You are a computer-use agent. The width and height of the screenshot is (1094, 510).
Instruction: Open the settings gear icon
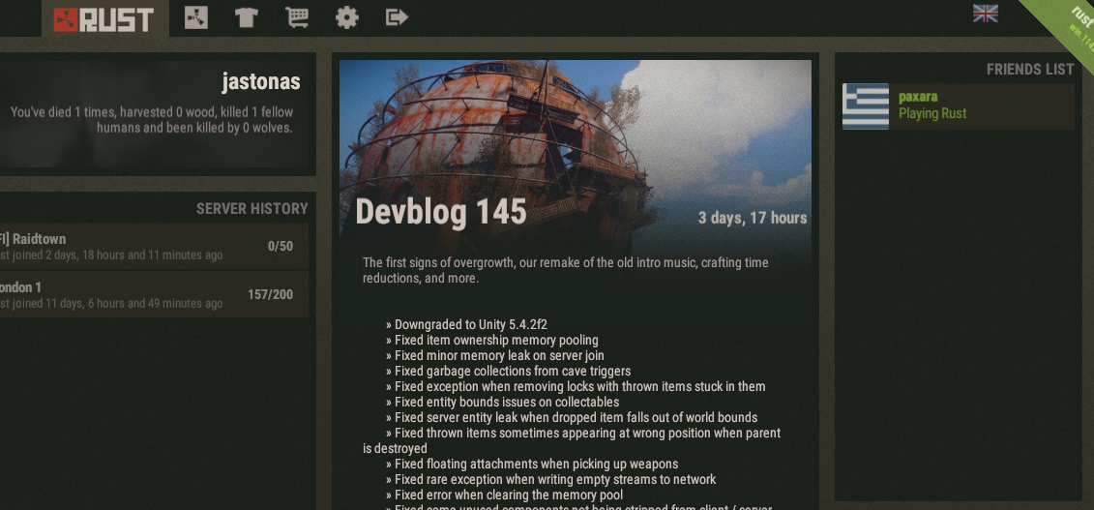346,16
